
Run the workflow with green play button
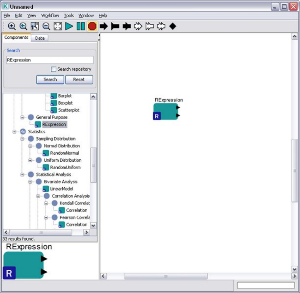pos(69,26)
